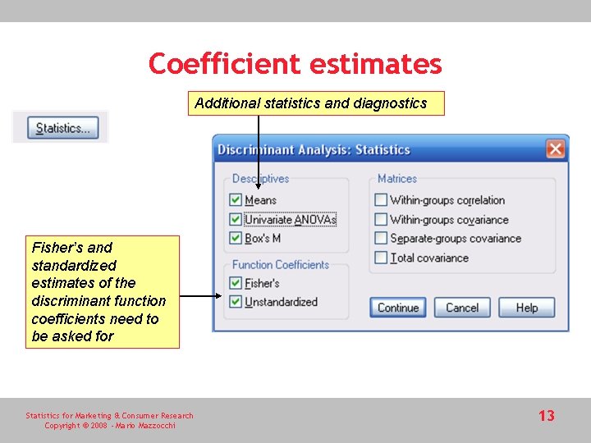591x443 pixels.
Task: Click the slide number 13
Action: click(x=547, y=416)
